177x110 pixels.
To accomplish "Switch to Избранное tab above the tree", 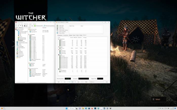I will click(21, 27).
